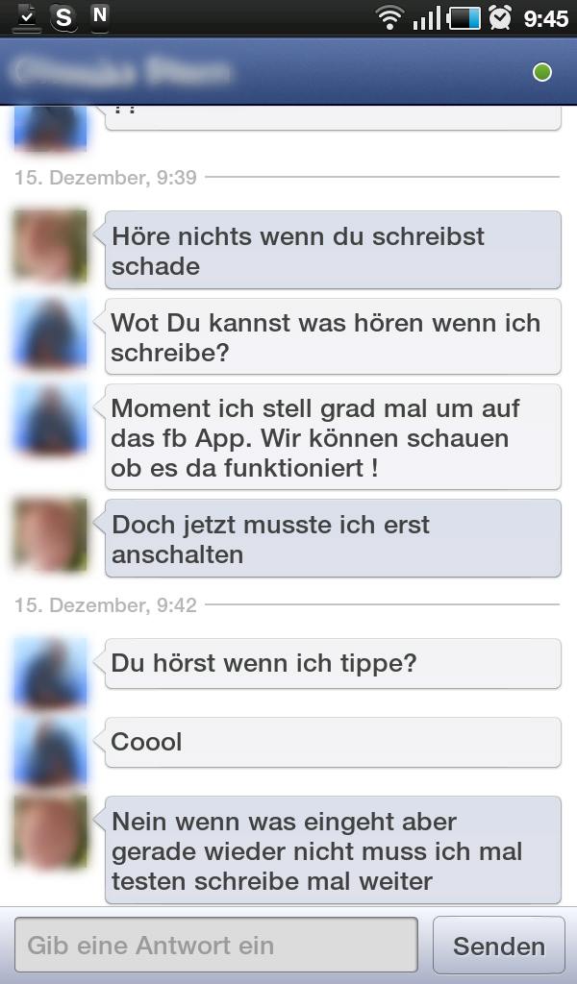577x984 pixels.
Task: Tap the 'Moment ich stell grad mal' message
Action: click(x=333, y=437)
